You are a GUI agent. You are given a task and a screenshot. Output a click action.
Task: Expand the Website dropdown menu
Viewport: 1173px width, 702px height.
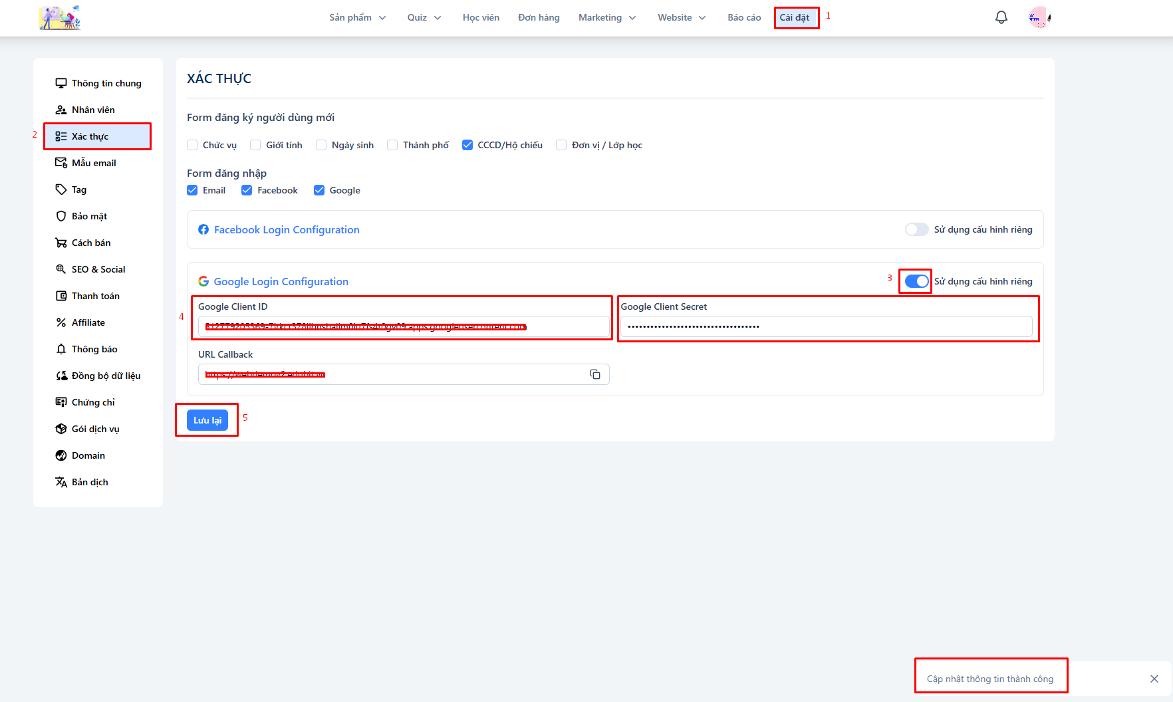point(681,17)
